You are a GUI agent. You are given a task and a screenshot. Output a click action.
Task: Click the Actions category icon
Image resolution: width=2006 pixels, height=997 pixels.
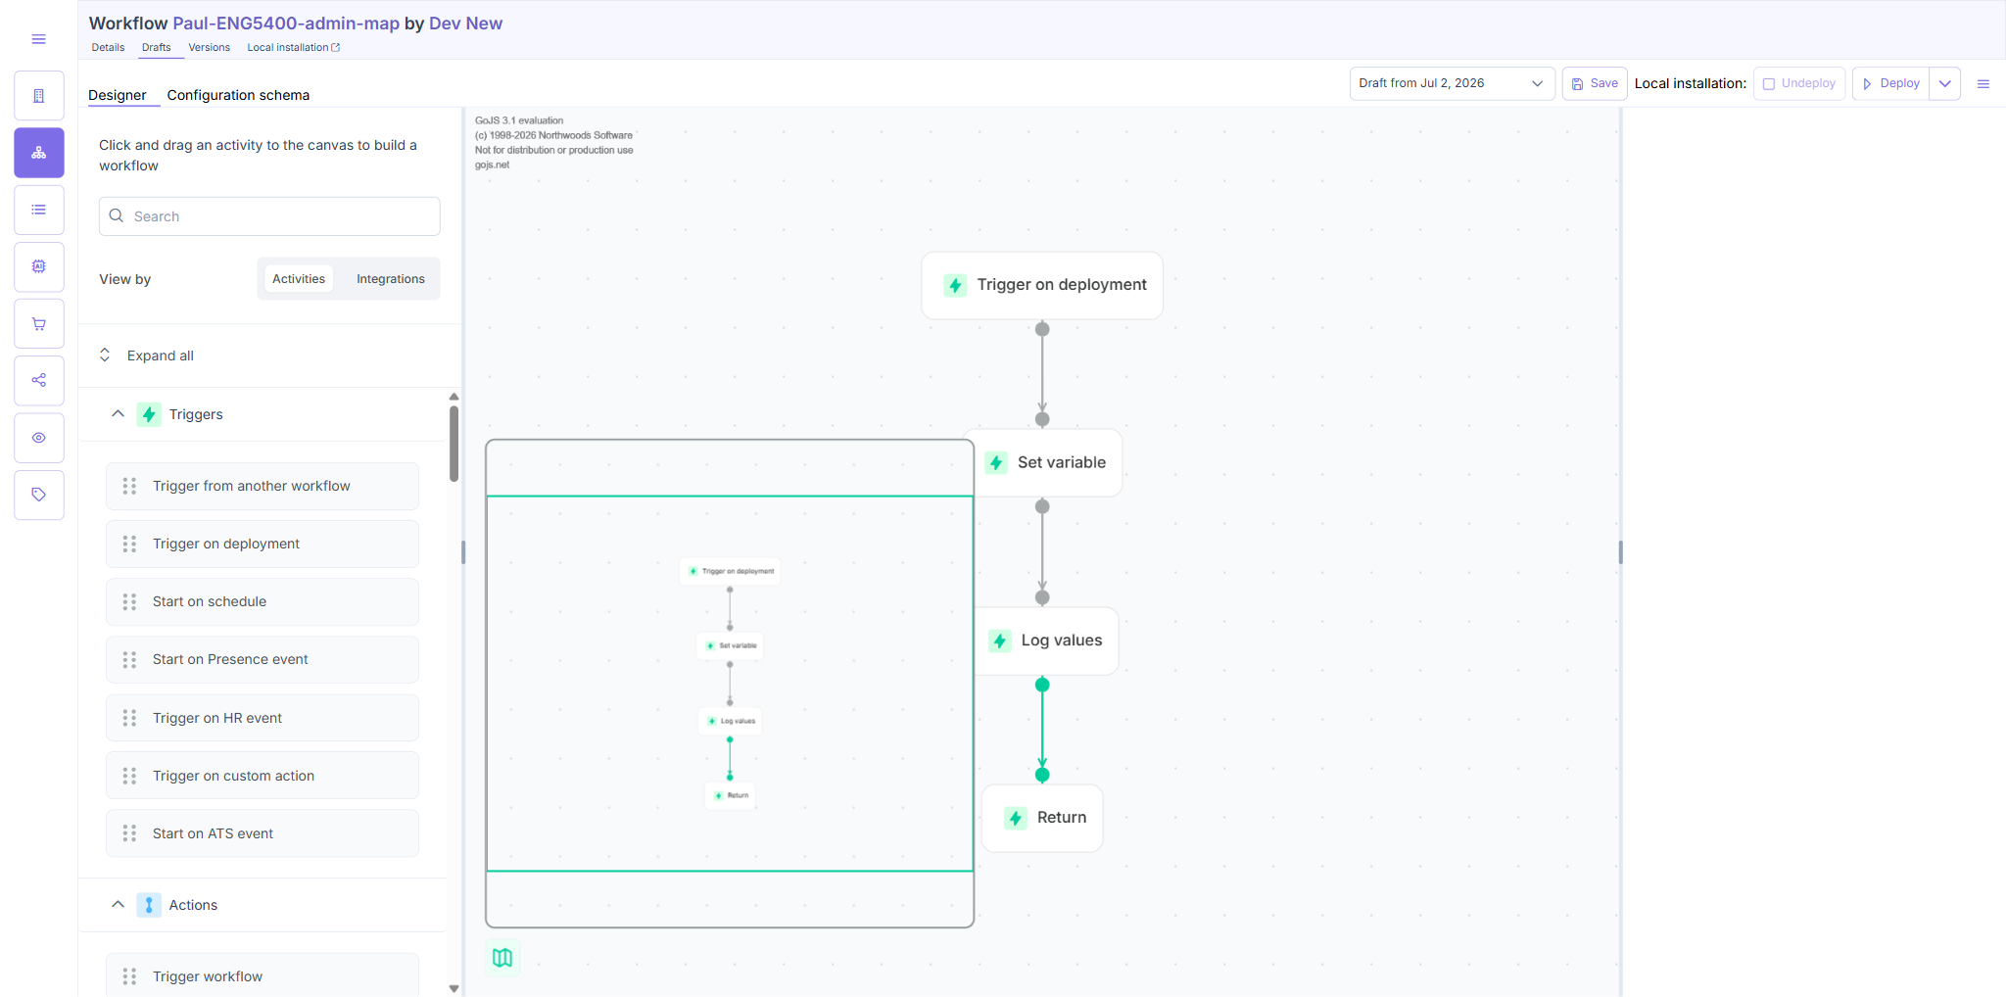(x=149, y=905)
